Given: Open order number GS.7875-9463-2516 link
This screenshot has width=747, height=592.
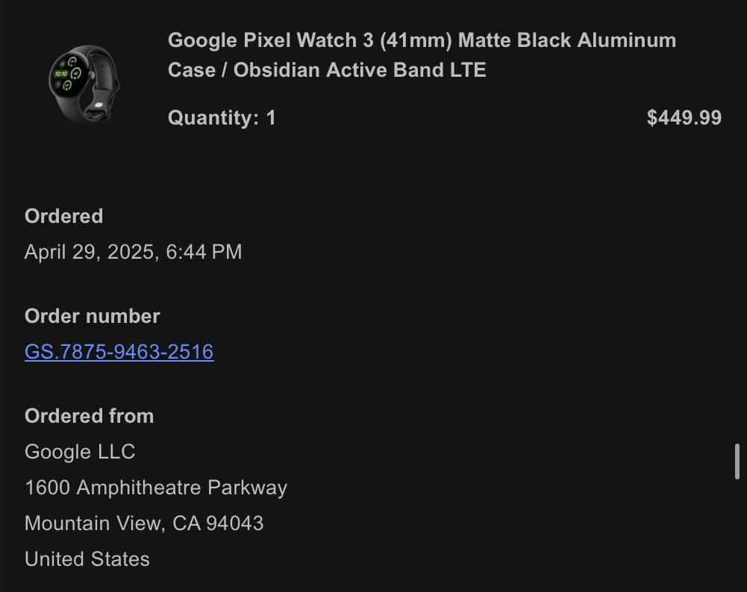Looking at the screenshot, I should pos(119,352).
